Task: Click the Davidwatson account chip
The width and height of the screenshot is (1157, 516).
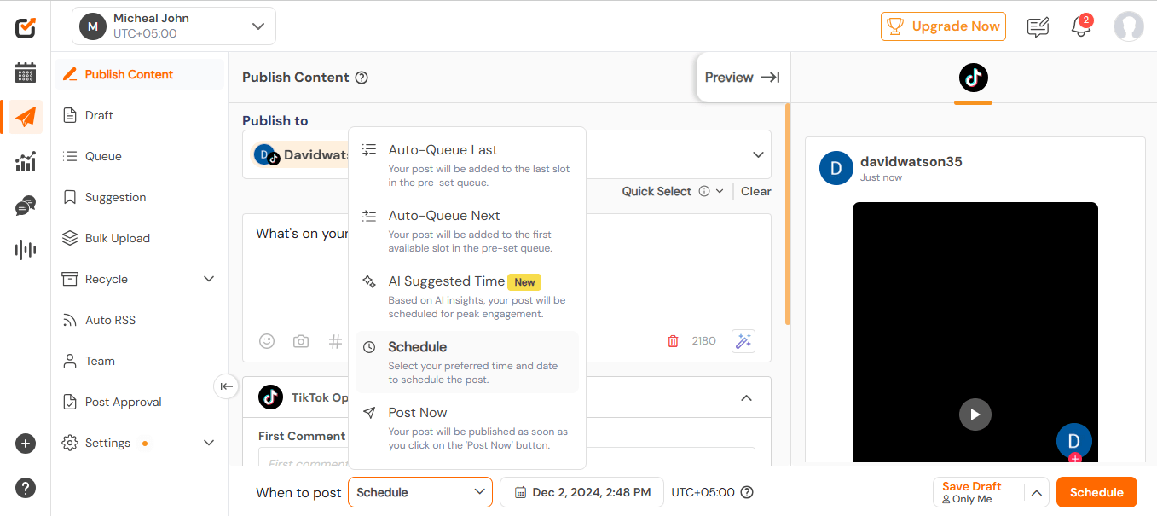Action: point(301,155)
